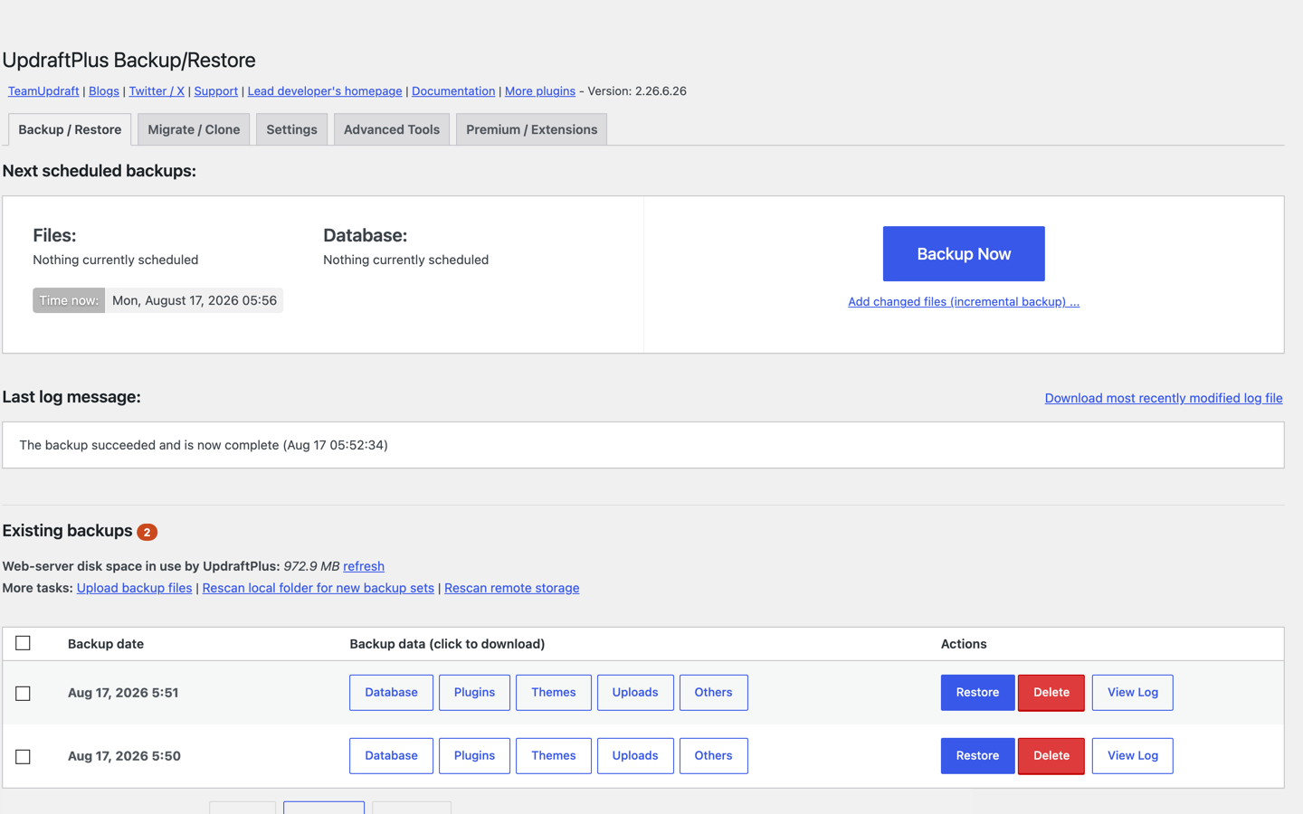Check the Aug 17, 2026 5:50 backup checkbox
The width and height of the screenshot is (1303, 814).
(24, 756)
